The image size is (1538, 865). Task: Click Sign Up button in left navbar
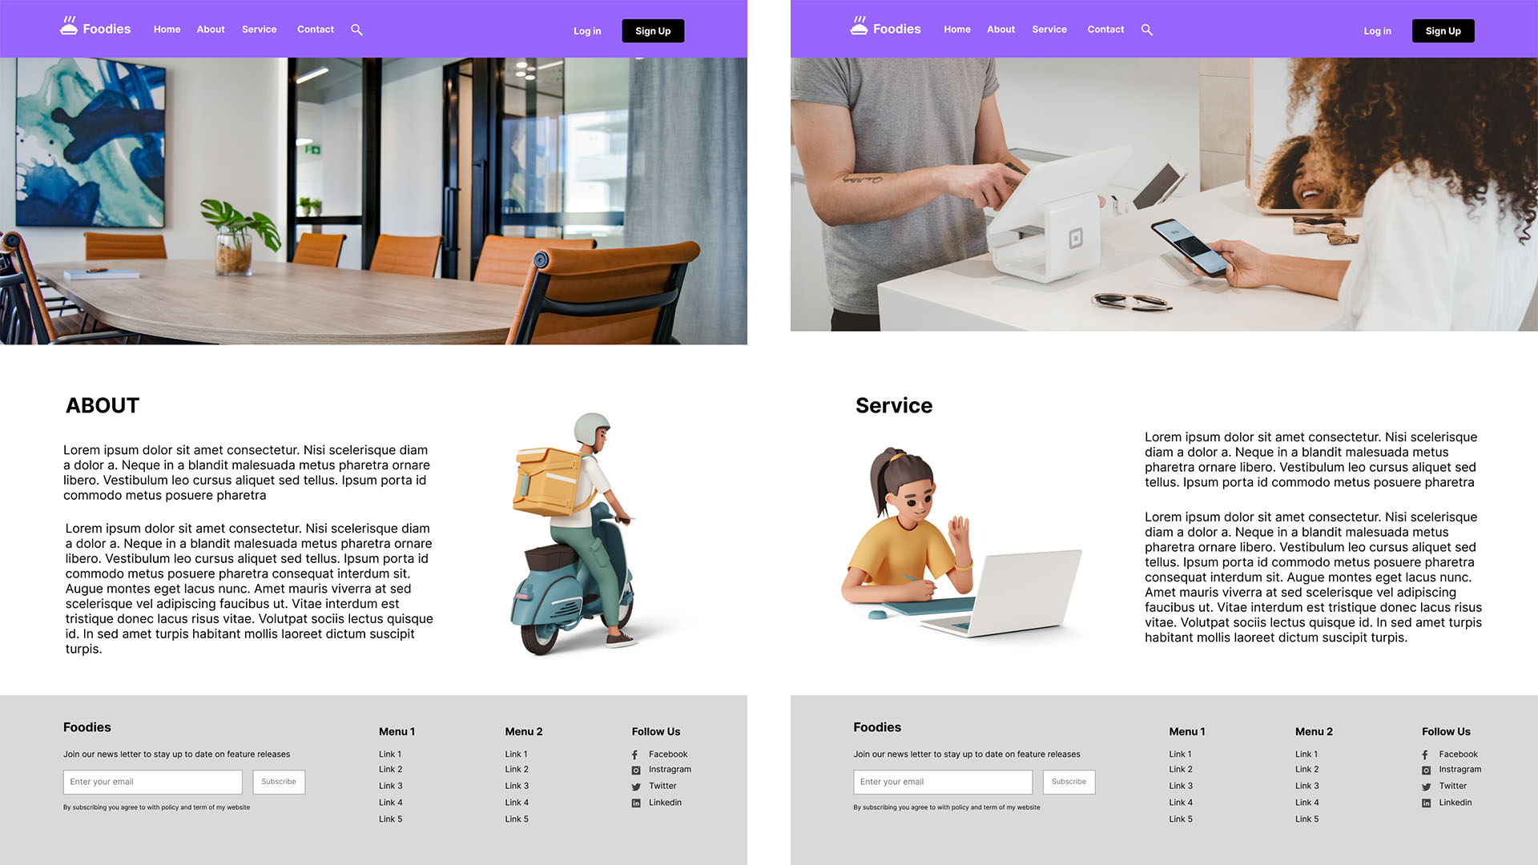tap(652, 30)
